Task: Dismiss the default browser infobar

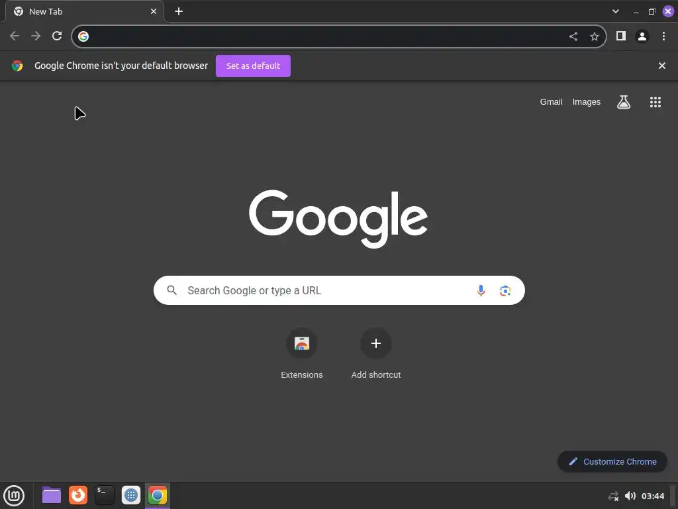Action: (x=662, y=66)
